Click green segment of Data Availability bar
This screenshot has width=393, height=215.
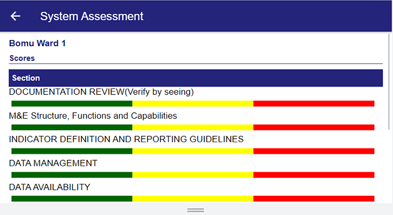tap(72, 198)
